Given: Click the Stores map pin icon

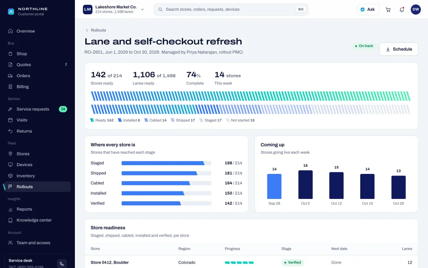Looking at the screenshot, I should coord(10,154).
